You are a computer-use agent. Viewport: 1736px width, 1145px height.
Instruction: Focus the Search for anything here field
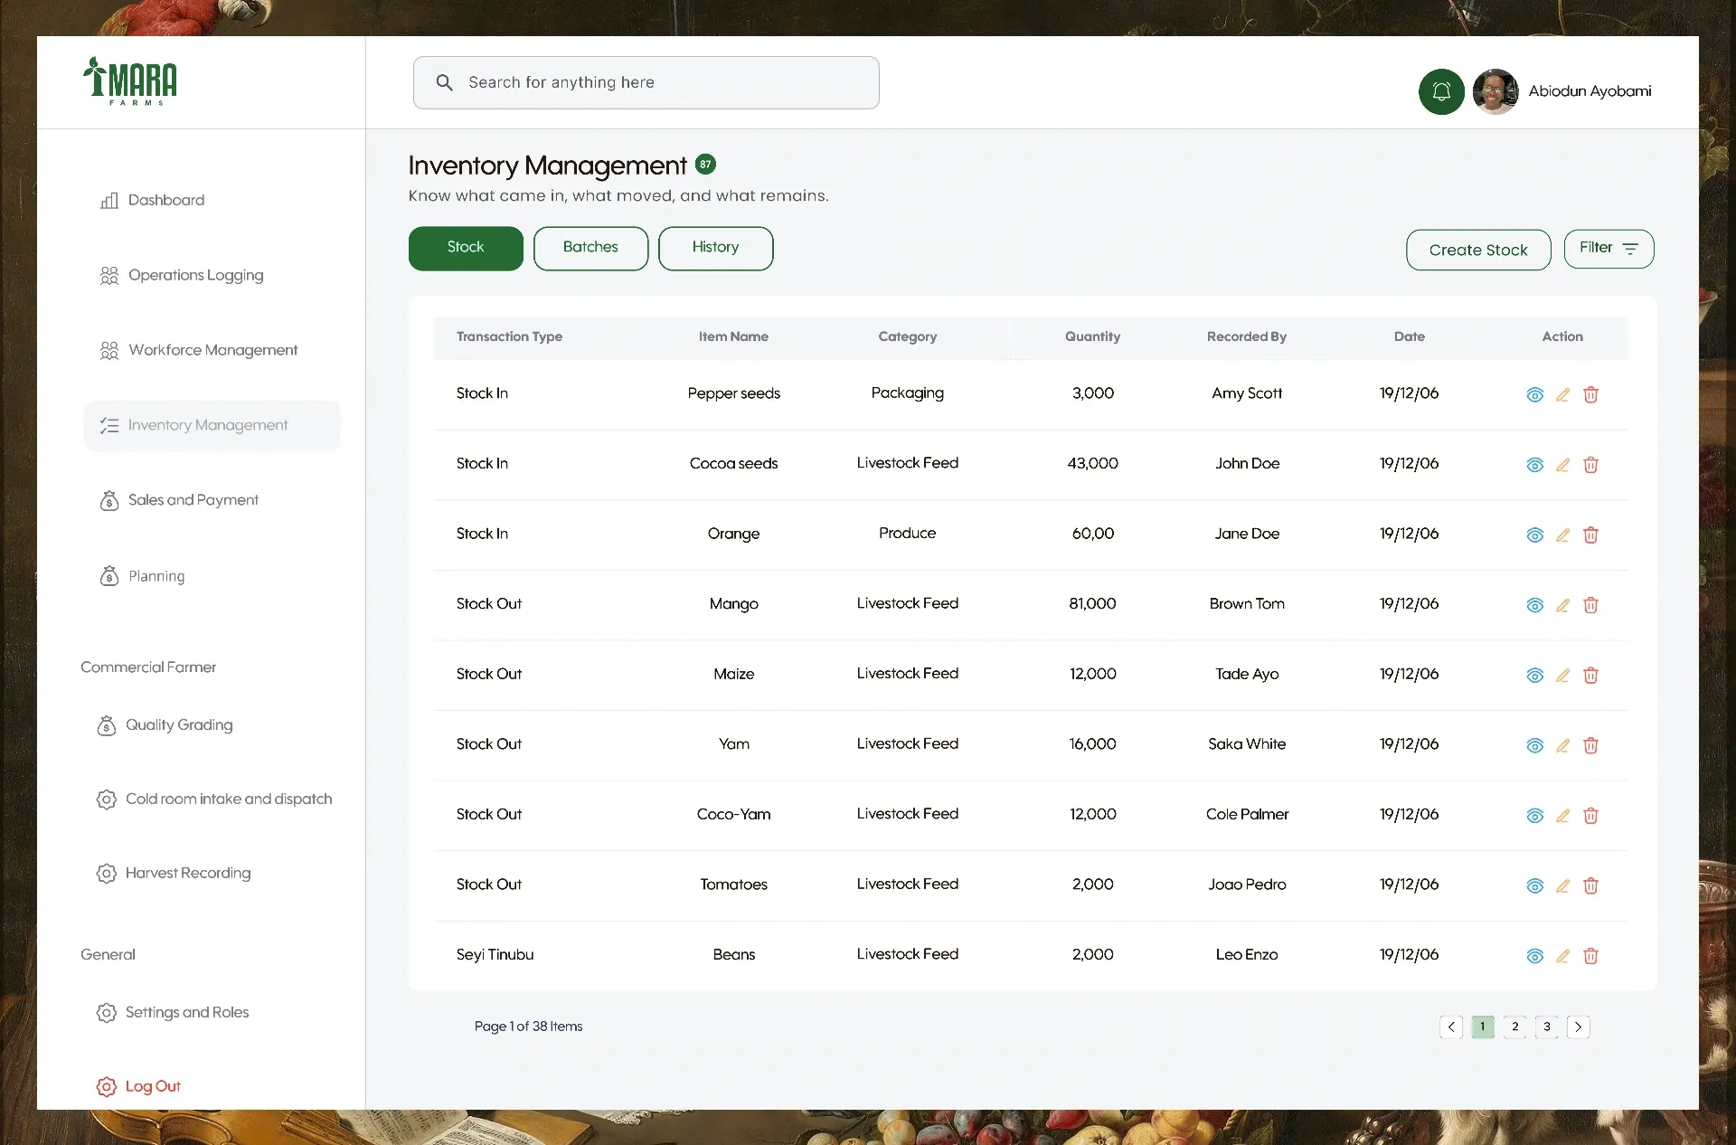(646, 82)
